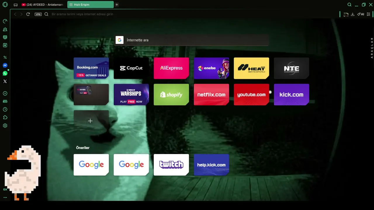Open the Booking.com speed dial tile
The image size is (374, 210).
point(91,68)
